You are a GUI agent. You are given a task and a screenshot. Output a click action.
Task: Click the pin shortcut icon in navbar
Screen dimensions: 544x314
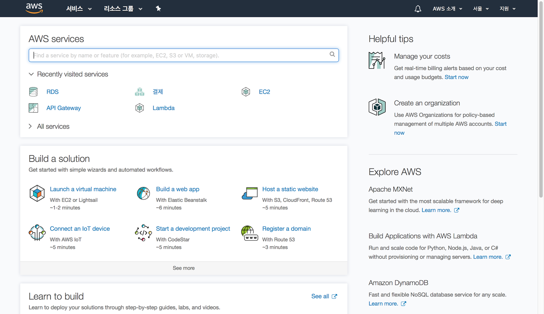(158, 9)
